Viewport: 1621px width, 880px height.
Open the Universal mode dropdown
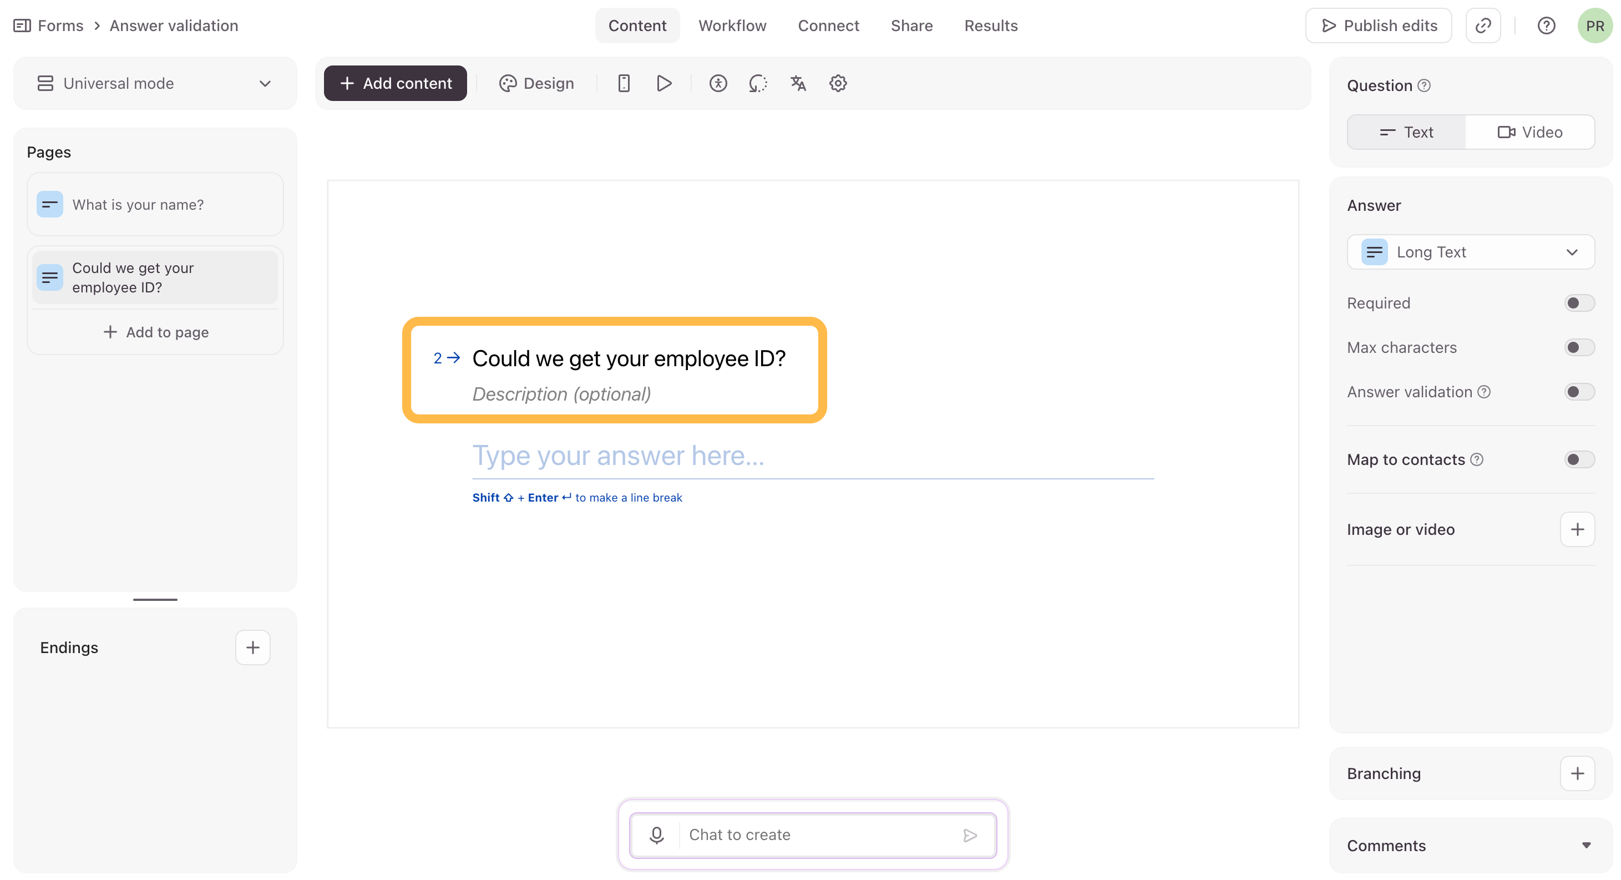tap(155, 83)
